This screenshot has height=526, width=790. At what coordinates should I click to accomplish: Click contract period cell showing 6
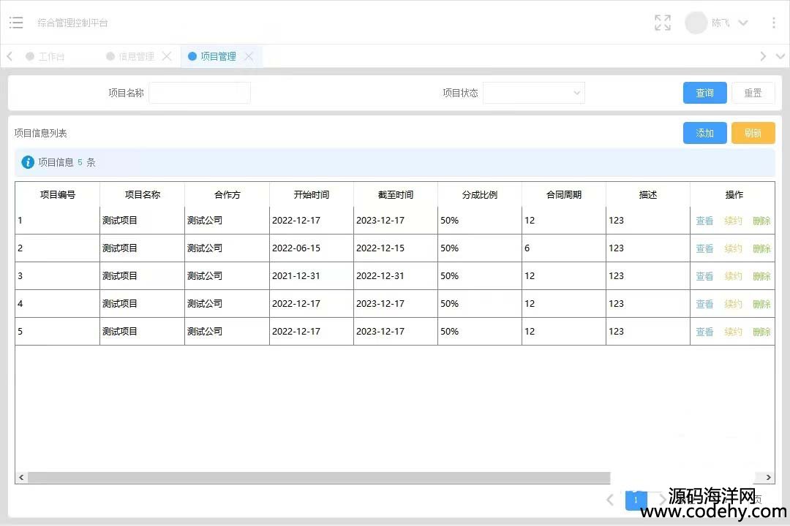click(564, 248)
